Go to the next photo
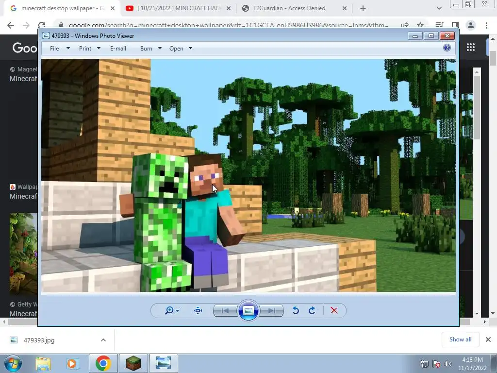Image resolution: width=497 pixels, height=373 pixels. tap(271, 310)
